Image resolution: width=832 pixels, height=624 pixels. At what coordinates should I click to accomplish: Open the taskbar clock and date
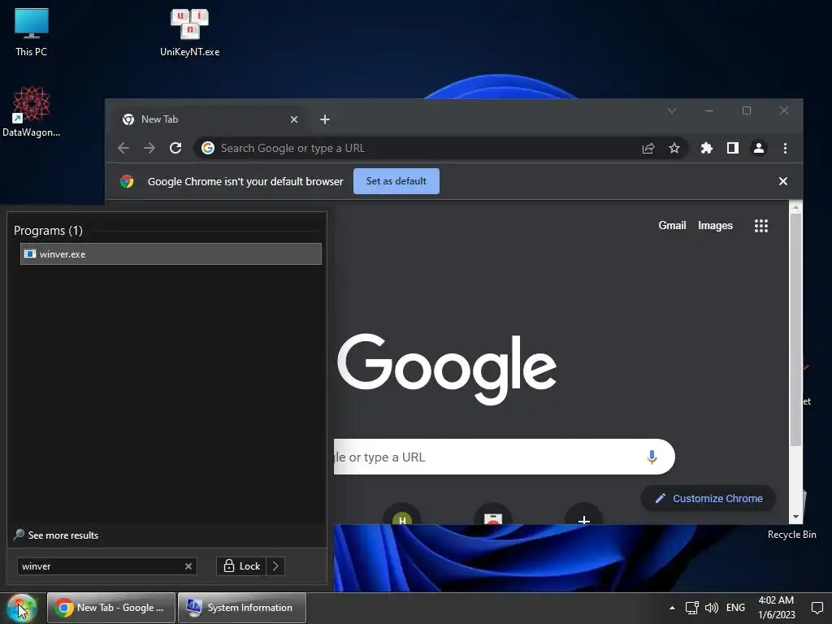tap(776, 608)
